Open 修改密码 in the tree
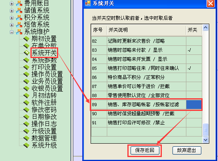 [x=44, y=110]
